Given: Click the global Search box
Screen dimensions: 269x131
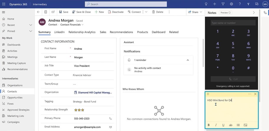Looking at the screenshot, I should coord(126,4).
